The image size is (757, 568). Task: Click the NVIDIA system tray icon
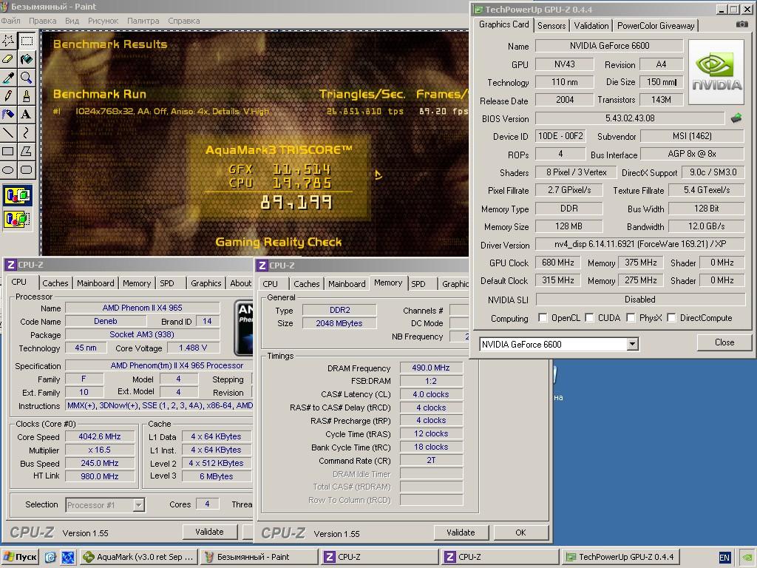[747, 558]
